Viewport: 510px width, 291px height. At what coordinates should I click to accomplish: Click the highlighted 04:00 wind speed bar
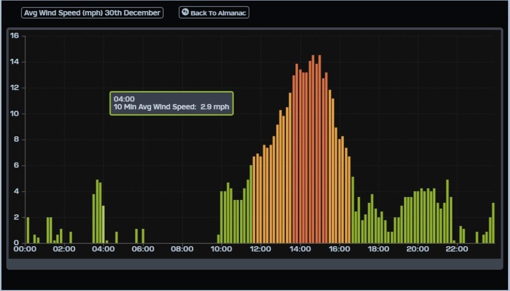coord(103,224)
